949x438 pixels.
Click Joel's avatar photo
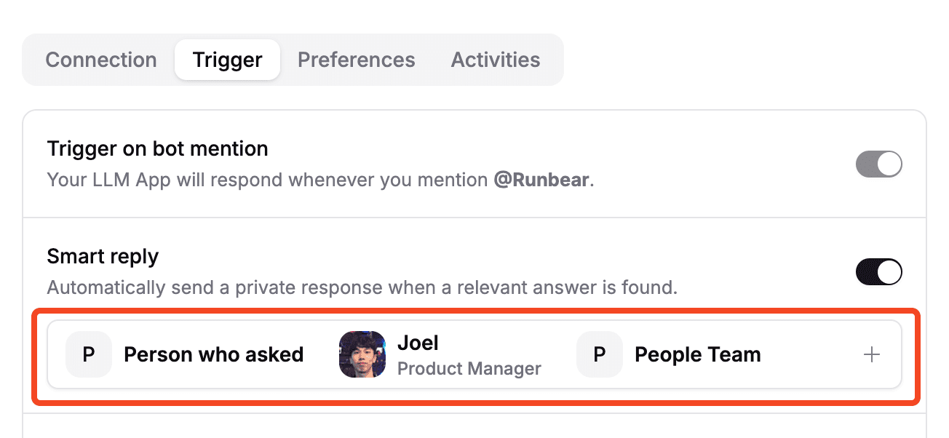click(362, 355)
